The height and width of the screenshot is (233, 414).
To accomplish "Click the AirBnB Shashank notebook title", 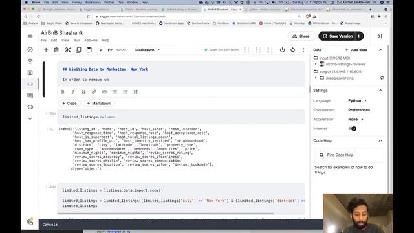I will point(62,33).
